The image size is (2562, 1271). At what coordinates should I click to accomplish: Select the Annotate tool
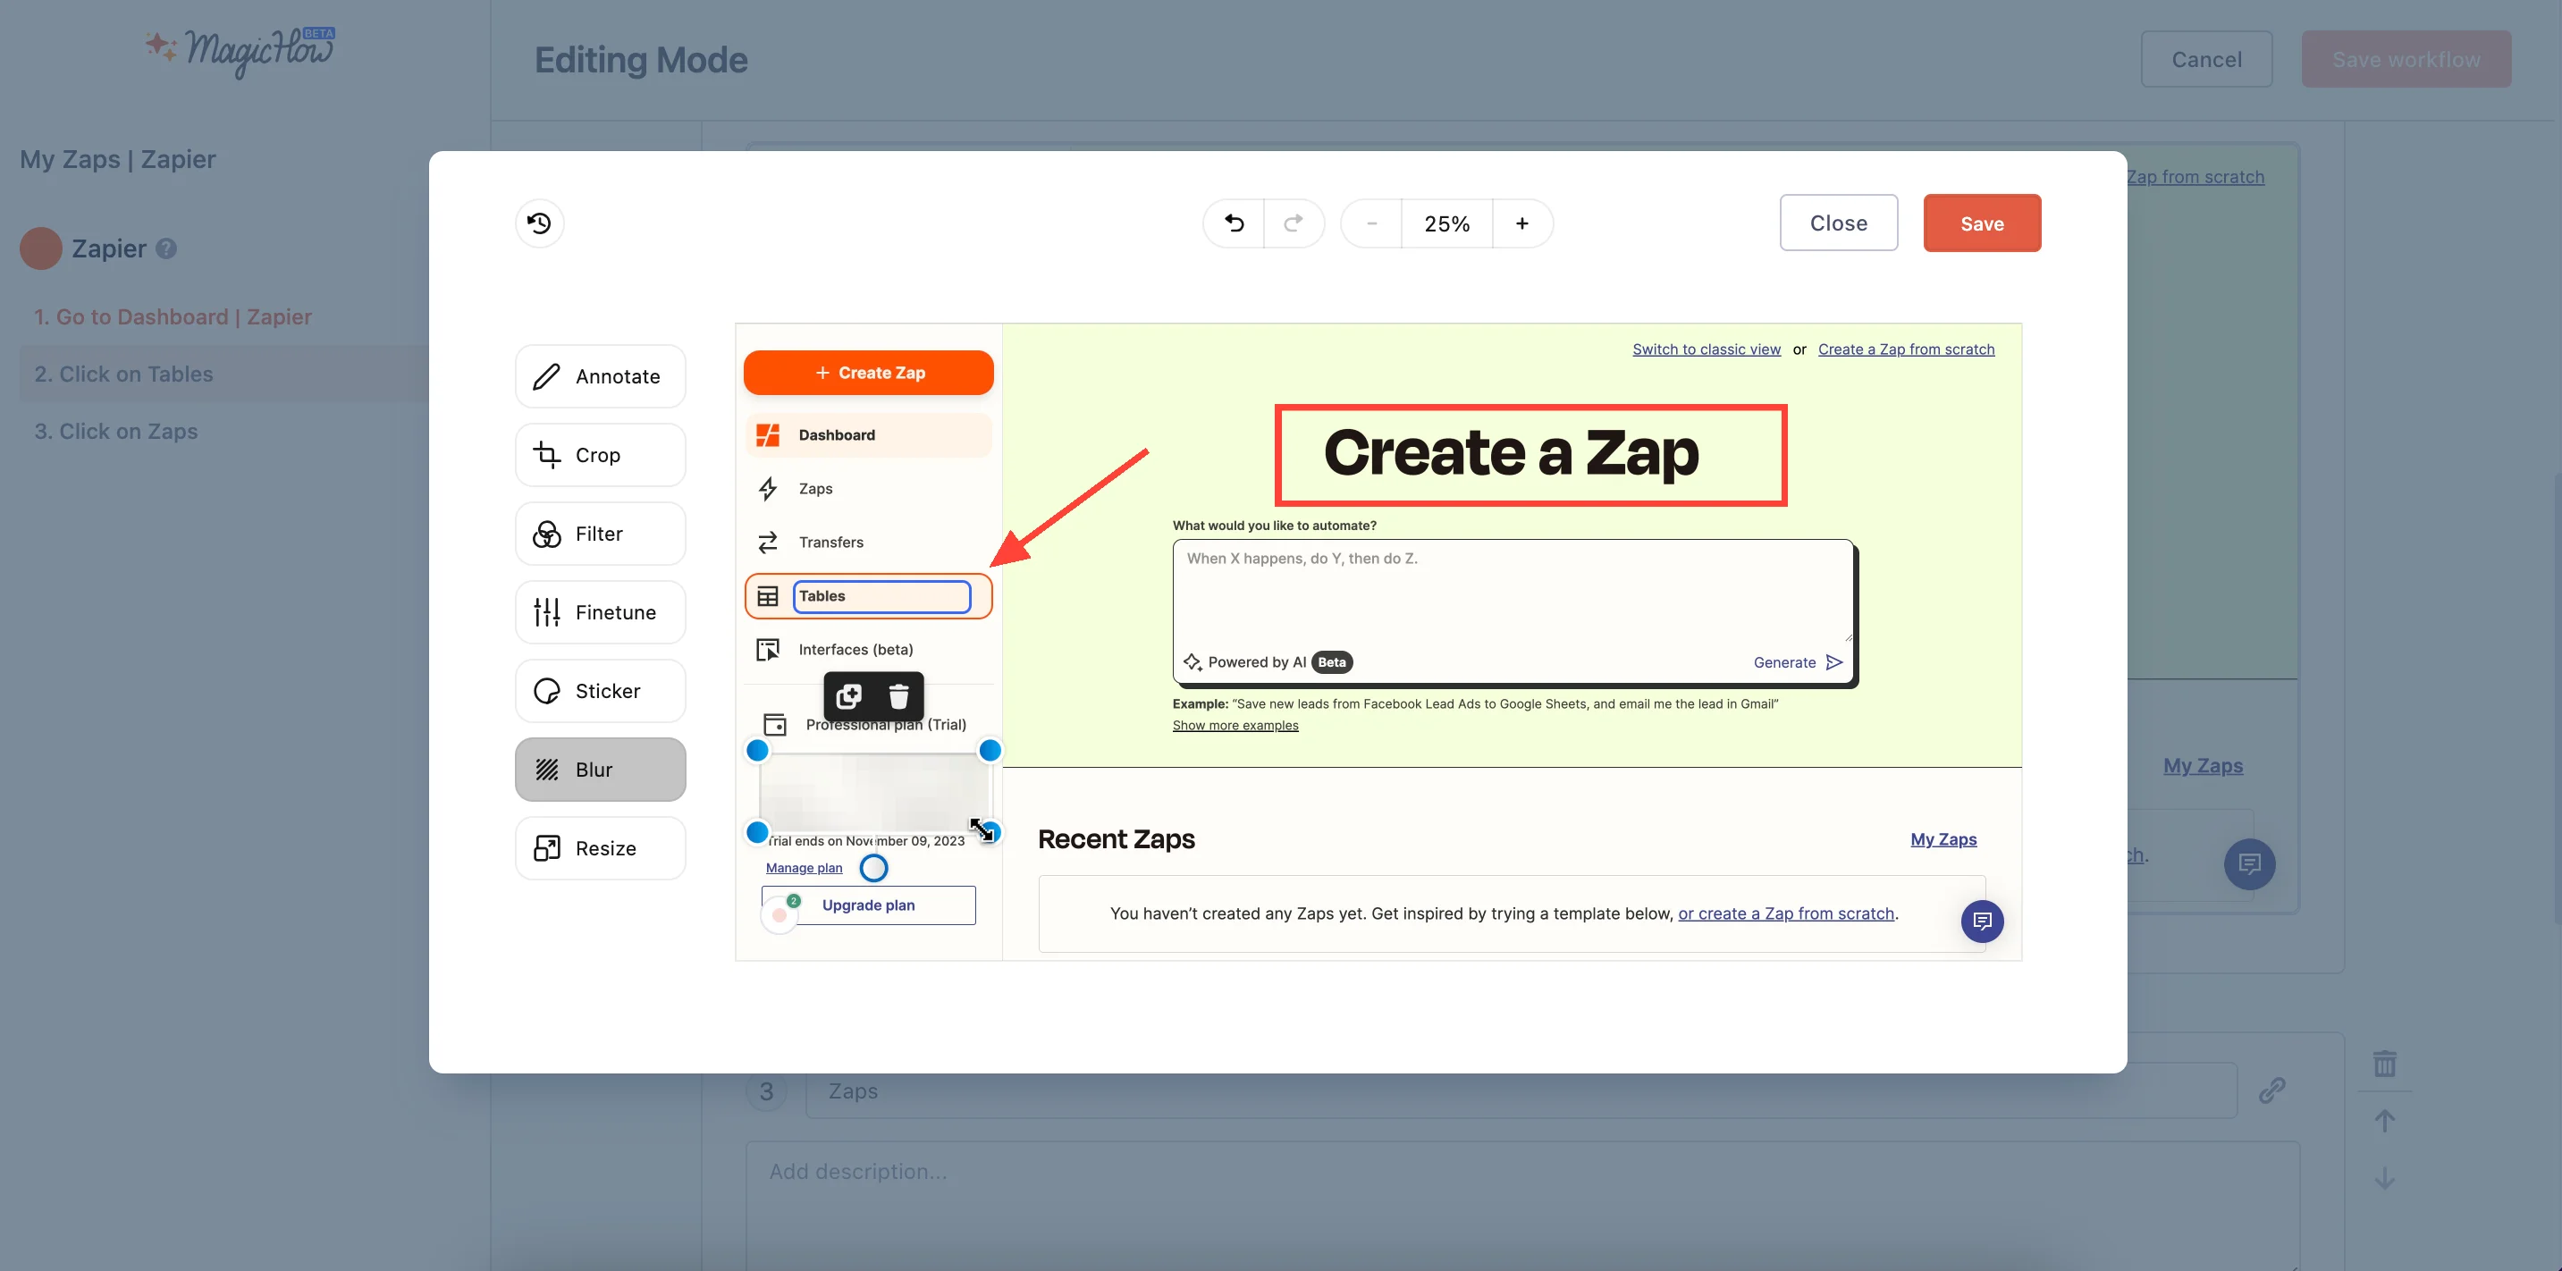[x=599, y=376]
